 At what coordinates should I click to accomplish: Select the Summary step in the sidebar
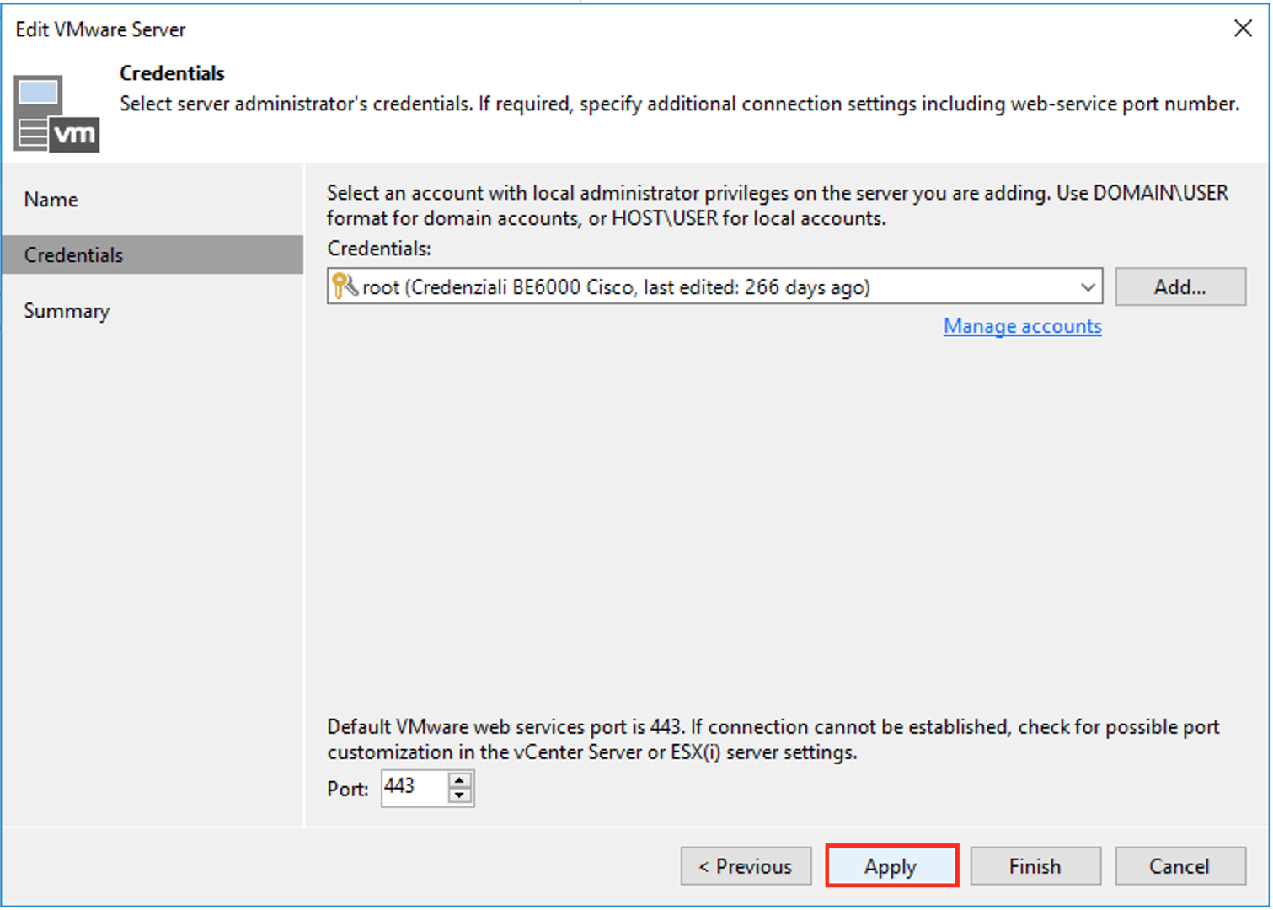67,310
